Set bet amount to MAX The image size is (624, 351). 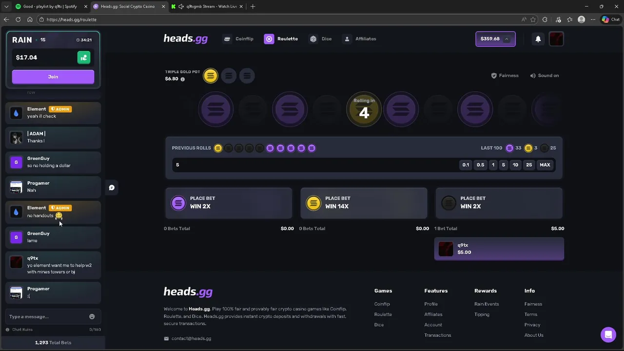pyautogui.click(x=545, y=165)
